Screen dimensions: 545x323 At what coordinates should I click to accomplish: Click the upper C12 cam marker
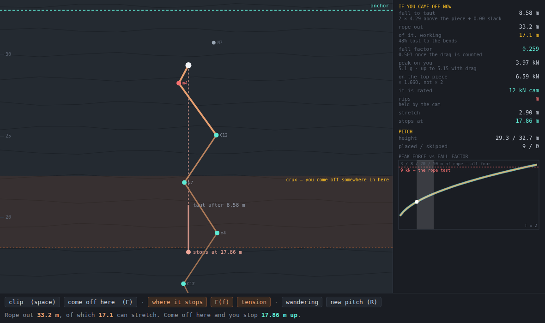[x=216, y=135]
